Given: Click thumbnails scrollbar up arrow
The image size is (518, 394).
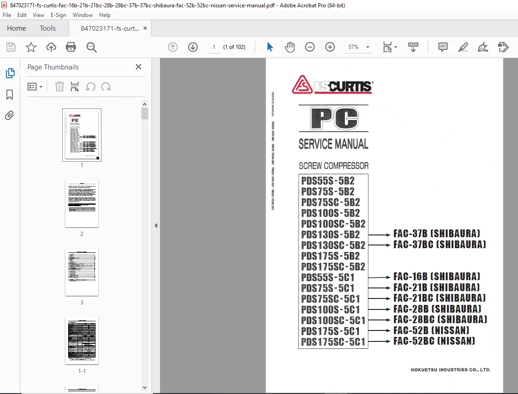Looking at the screenshot, I should (x=144, y=104).
